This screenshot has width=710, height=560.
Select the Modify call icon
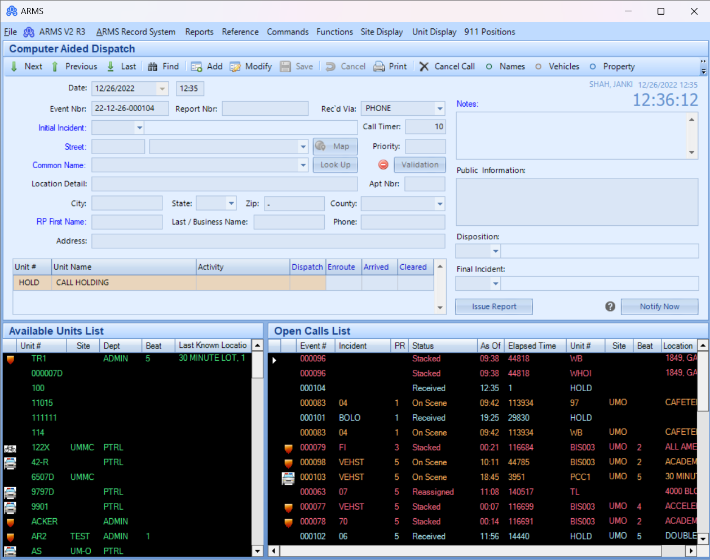[236, 66]
